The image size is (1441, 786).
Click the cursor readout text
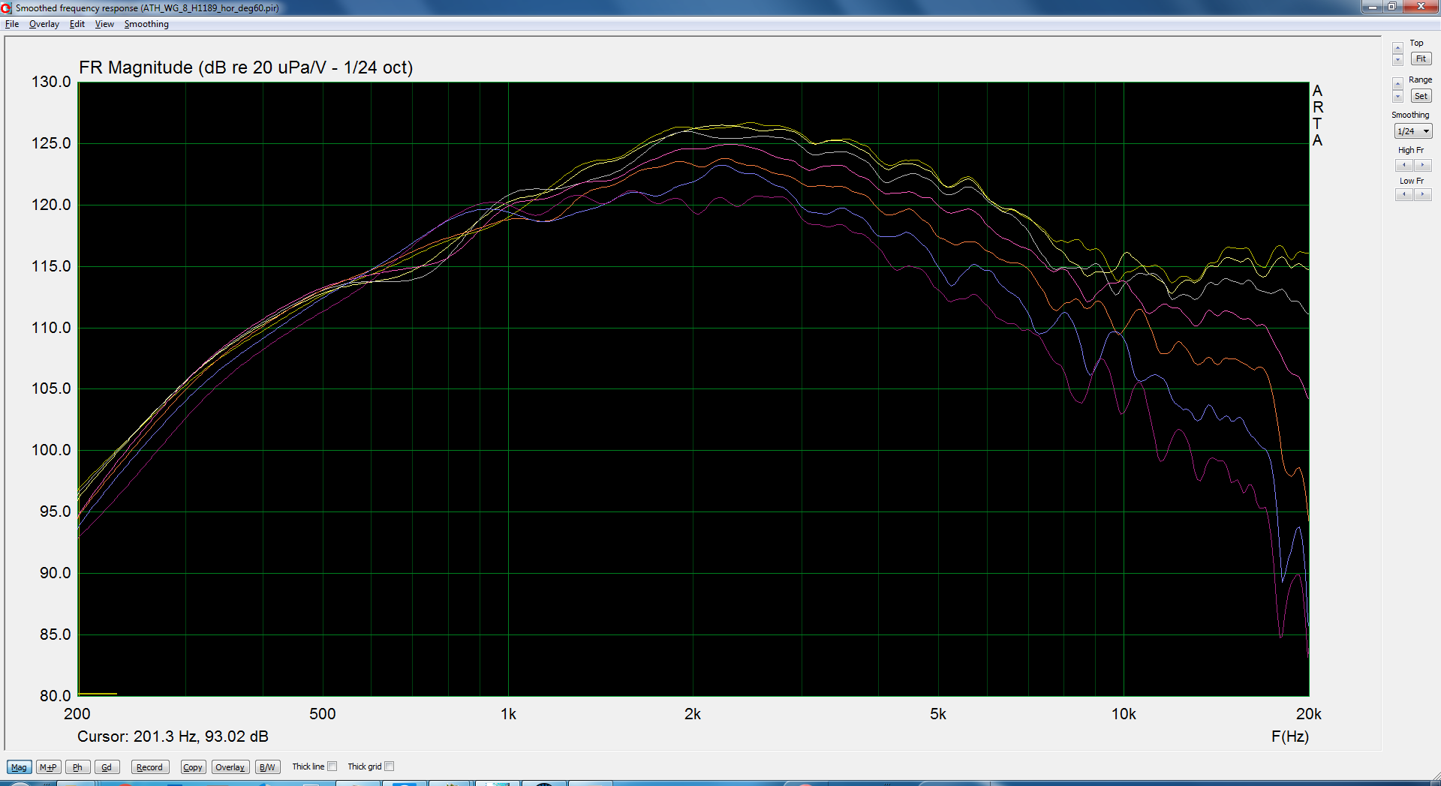(x=173, y=736)
